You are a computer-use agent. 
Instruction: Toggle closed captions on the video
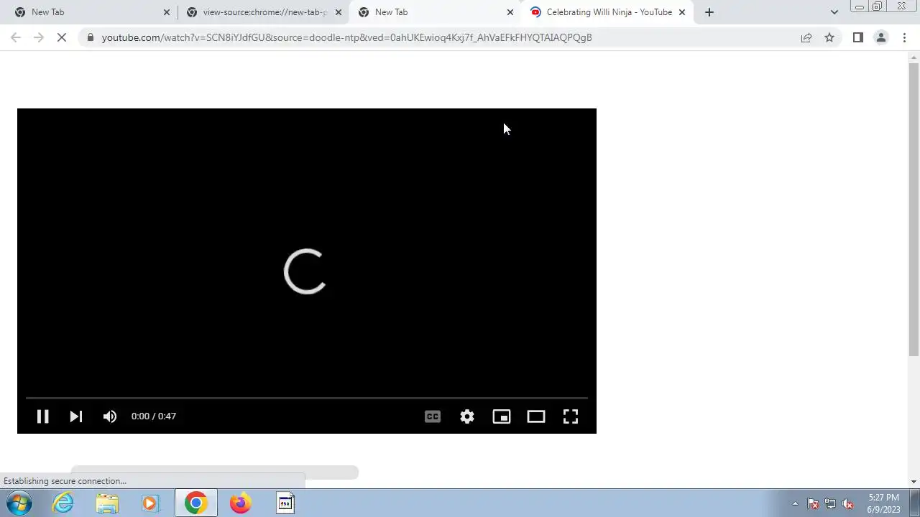433,416
